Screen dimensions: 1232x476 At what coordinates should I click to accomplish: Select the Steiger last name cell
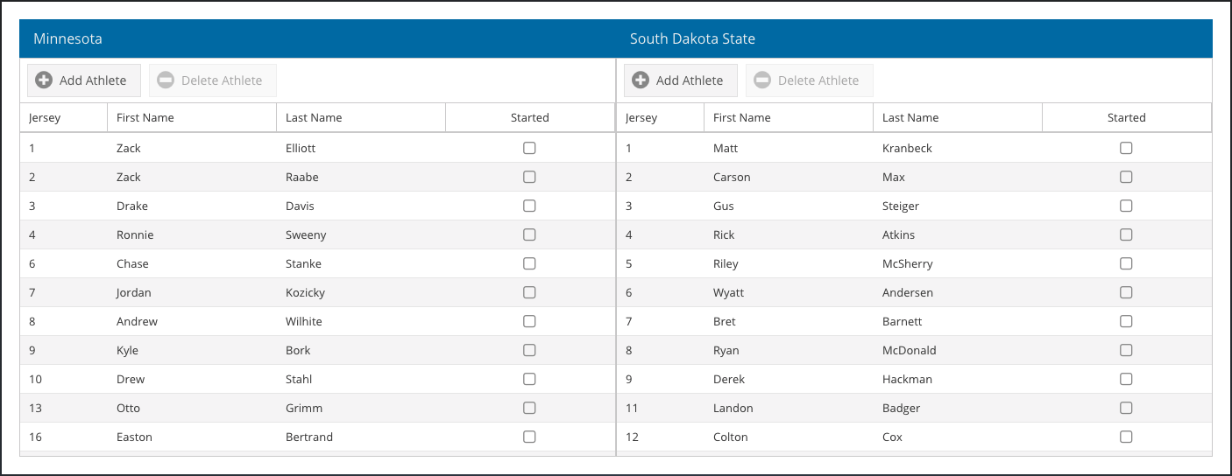point(958,206)
